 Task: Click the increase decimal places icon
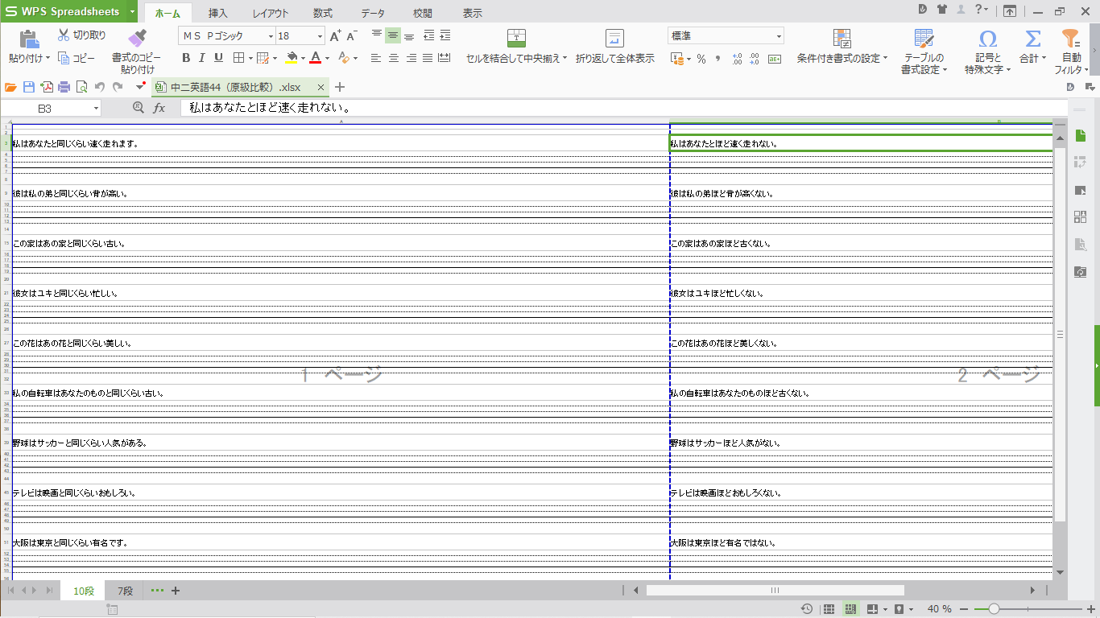737,59
